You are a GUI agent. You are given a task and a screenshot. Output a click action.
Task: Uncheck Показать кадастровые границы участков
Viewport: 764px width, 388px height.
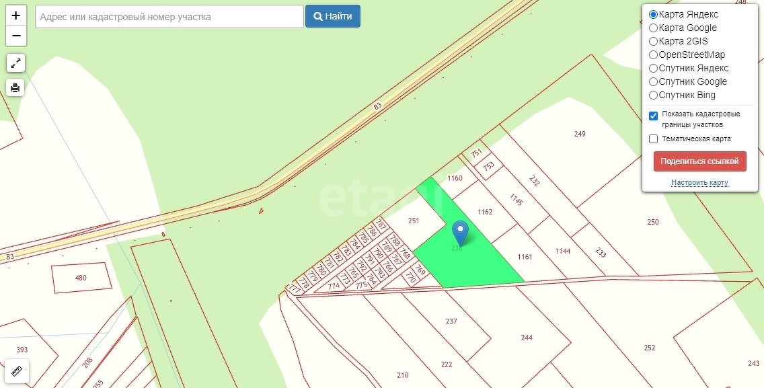click(x=654, y=116)
